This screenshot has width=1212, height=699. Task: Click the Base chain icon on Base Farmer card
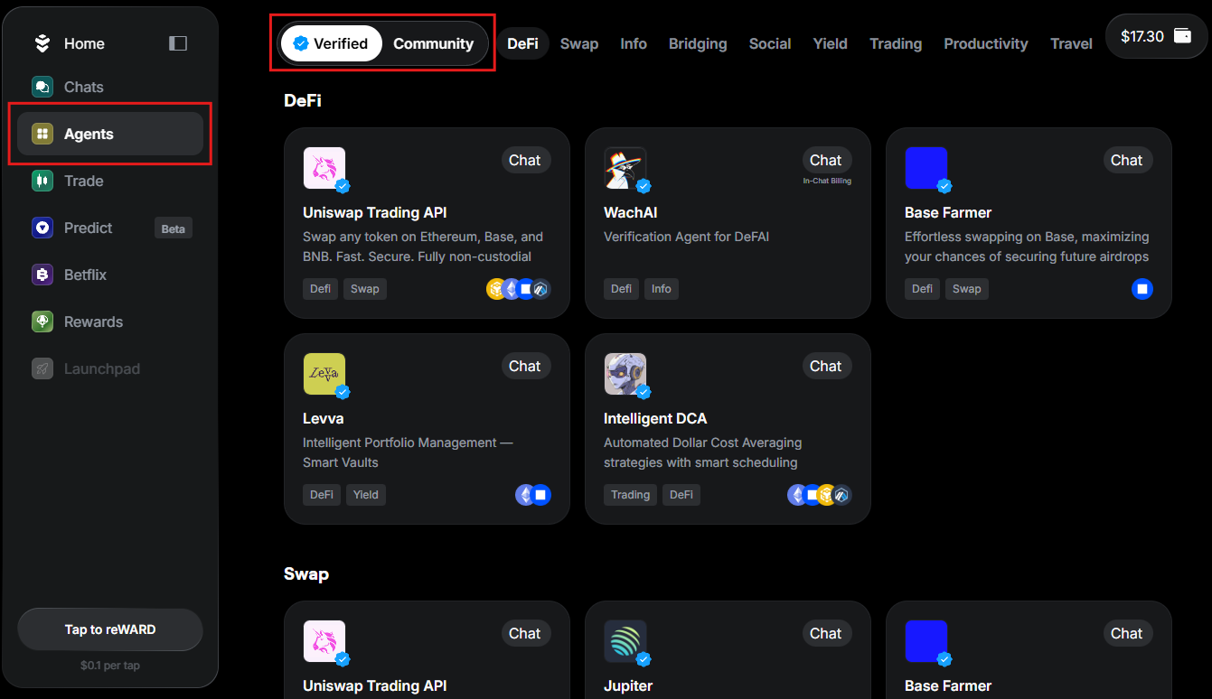coord(1142,289)
